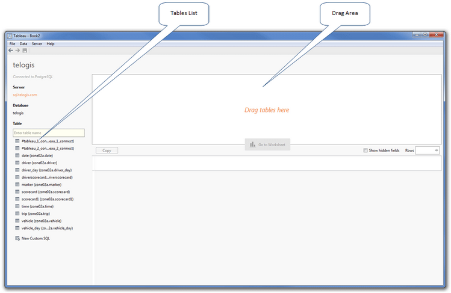
Task: Click table icon beside time (zone02a.time)
Action: click(17, 206)
